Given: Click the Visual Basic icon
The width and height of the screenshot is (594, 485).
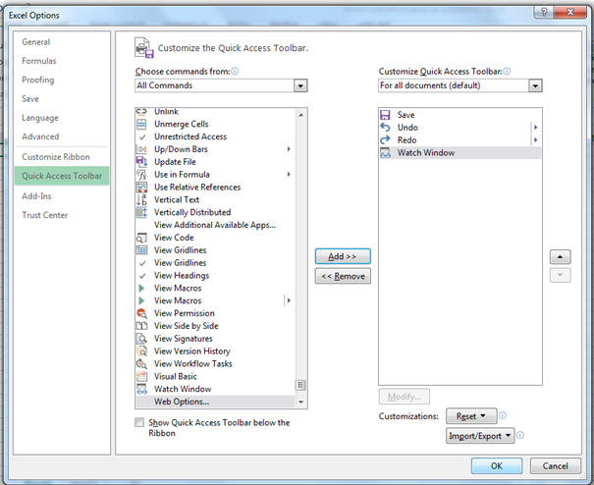Looking at the screenshot, I should [141, 376].
